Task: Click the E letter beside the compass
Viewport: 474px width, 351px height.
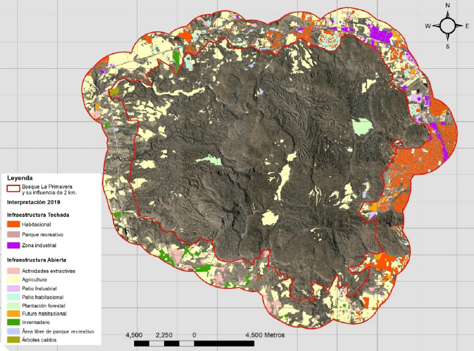Action: click(x=468, y=26)
